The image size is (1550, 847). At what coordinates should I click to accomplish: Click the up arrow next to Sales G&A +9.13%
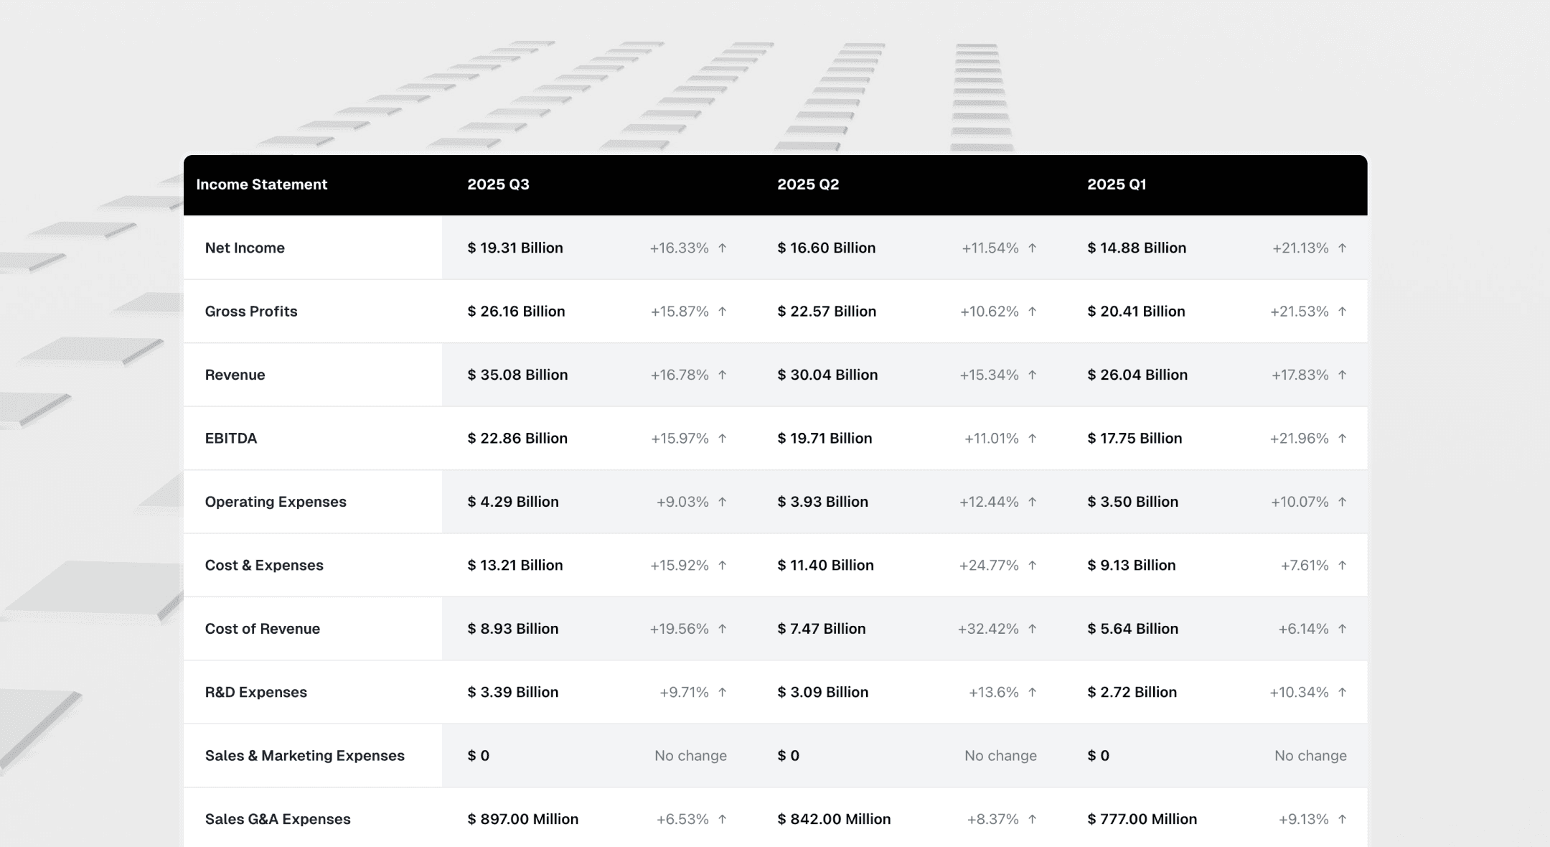[1343, 819]
